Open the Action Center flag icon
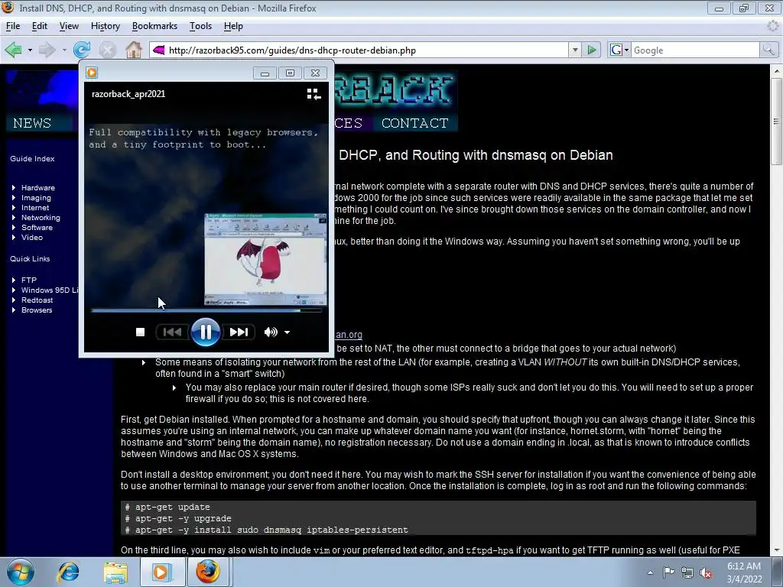The height and width of the screenshot is (587, 783). [668, 572]
